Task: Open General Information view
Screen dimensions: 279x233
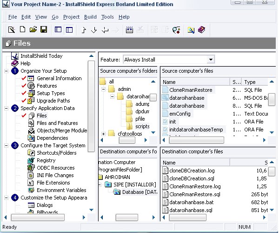Action: coord(59,78)
